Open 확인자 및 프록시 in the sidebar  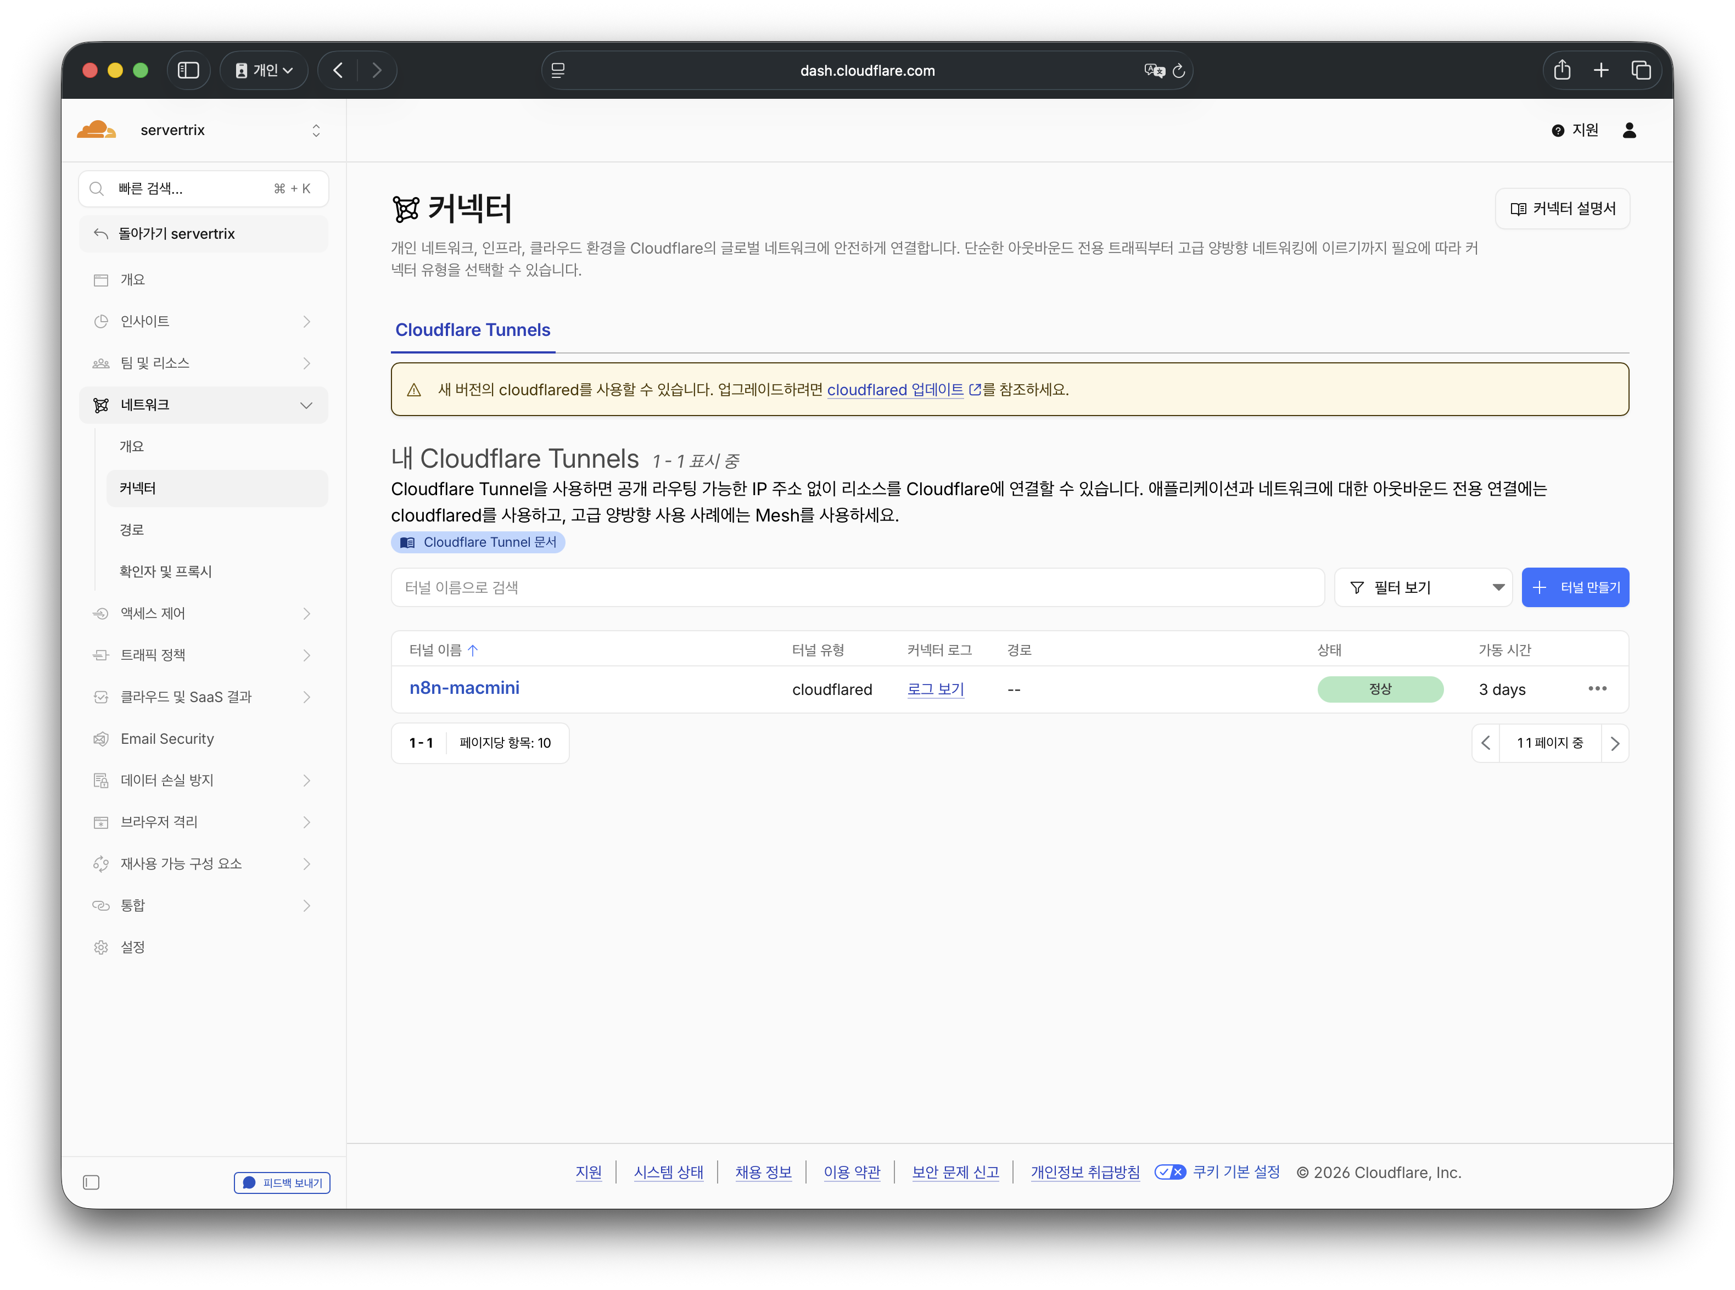[x=217, y=571]
